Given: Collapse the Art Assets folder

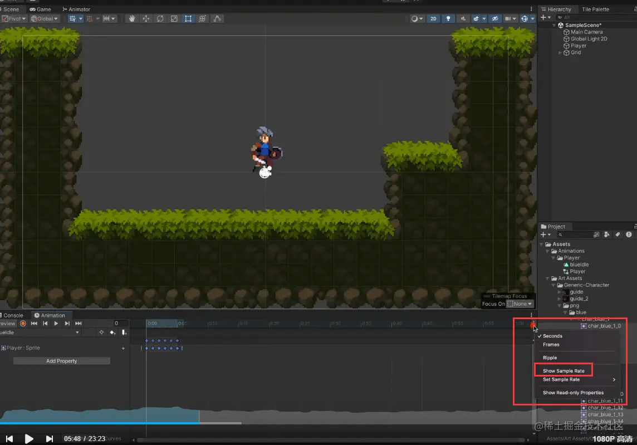Looking at the screenshot, I should pos(547,278).
